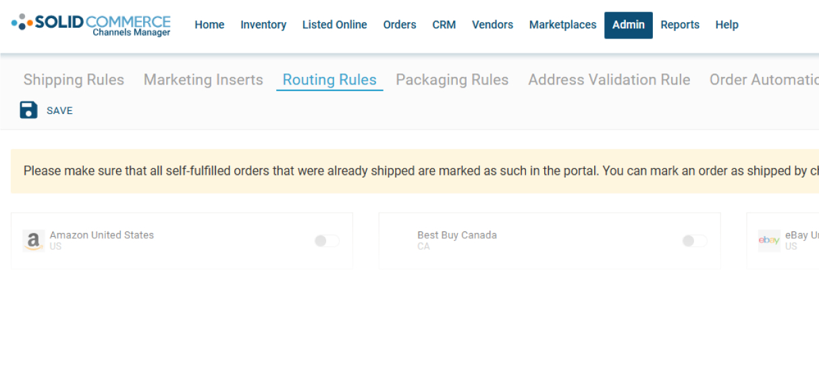Enable the Best Buy Canada toggle
Viewport: 819px width, 378px height.
695,241
